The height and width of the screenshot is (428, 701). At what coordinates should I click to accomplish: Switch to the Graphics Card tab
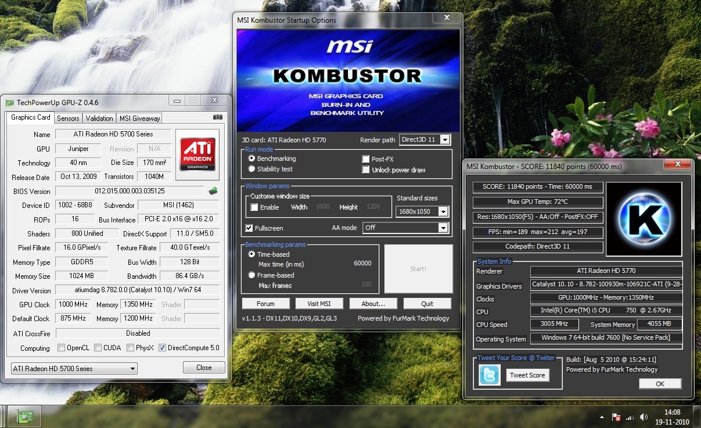pos(31,117)
